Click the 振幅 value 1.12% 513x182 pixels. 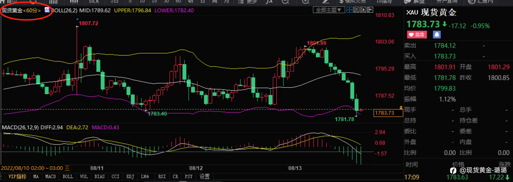[447, 99]
